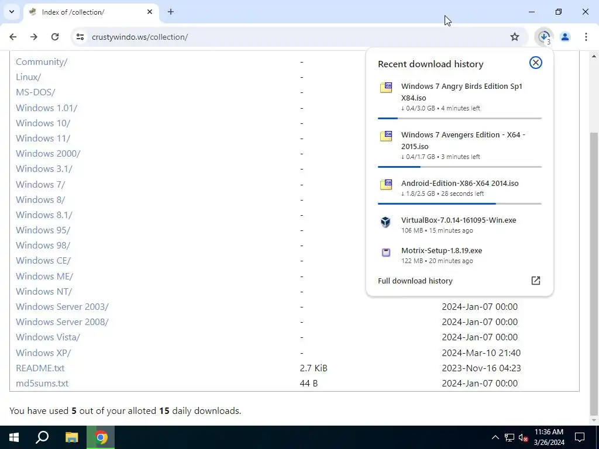Open the Windows 10/ folder link
Viewport: 599px width, 449px height.
(x=43, y=123)
